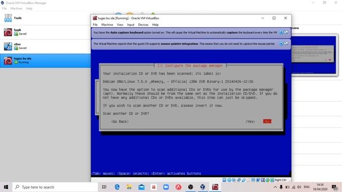Click display settings icon in VM status bar

253,180
